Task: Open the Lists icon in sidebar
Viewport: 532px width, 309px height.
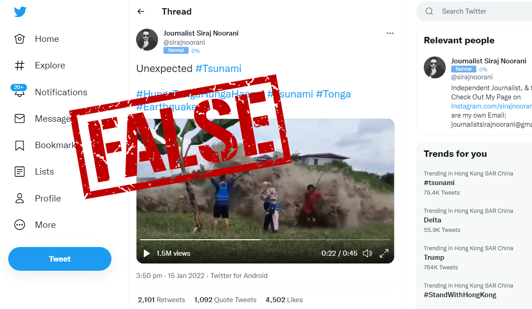Action: [x=20, y=172]
